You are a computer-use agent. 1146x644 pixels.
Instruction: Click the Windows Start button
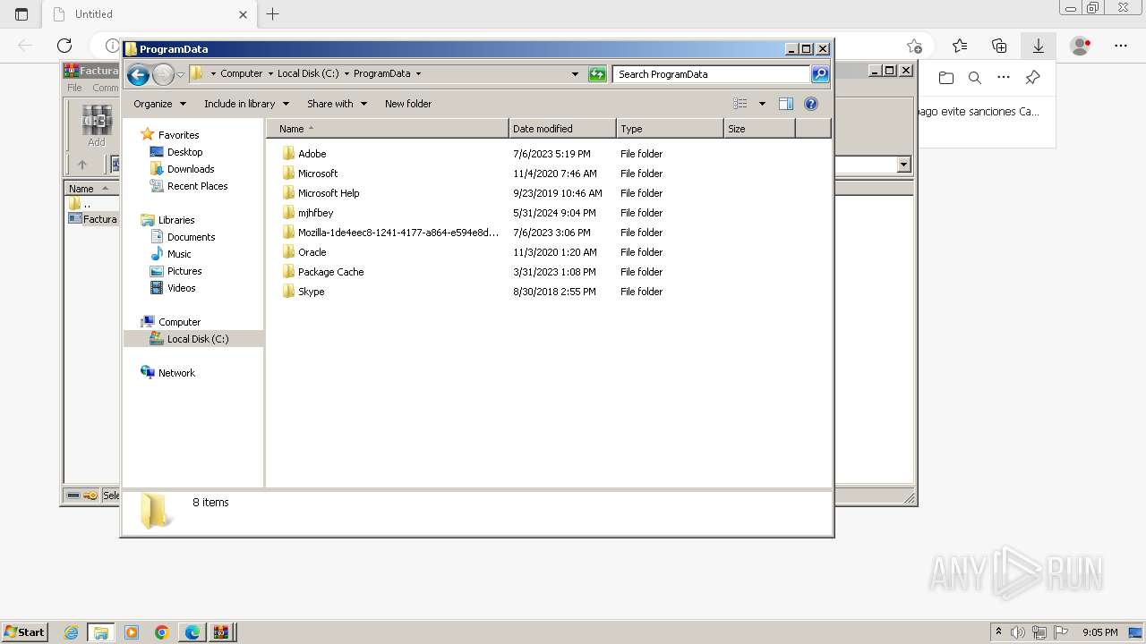[24, 631]
